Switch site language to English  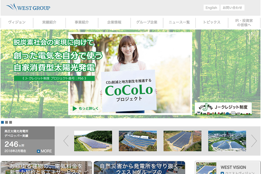click(x=211, y=8)
